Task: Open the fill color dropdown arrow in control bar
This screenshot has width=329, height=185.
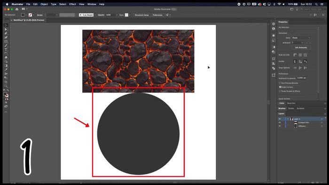Action: coord(26,15)
